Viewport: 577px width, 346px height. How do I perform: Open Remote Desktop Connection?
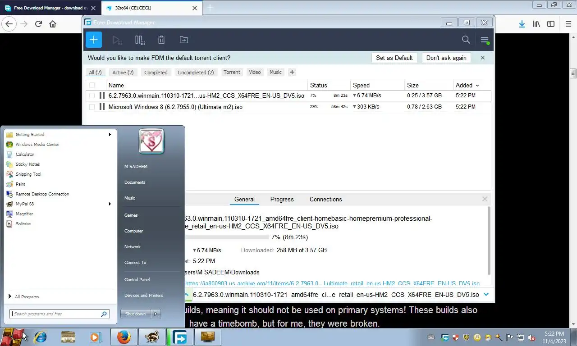[x=59, y=194]
